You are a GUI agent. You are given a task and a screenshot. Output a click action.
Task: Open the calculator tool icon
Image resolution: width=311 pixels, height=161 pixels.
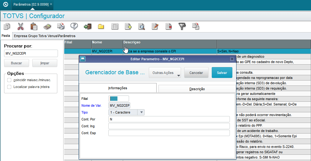(x=47, y=27)
